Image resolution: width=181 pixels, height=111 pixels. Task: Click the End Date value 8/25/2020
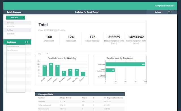click(10, 34)
